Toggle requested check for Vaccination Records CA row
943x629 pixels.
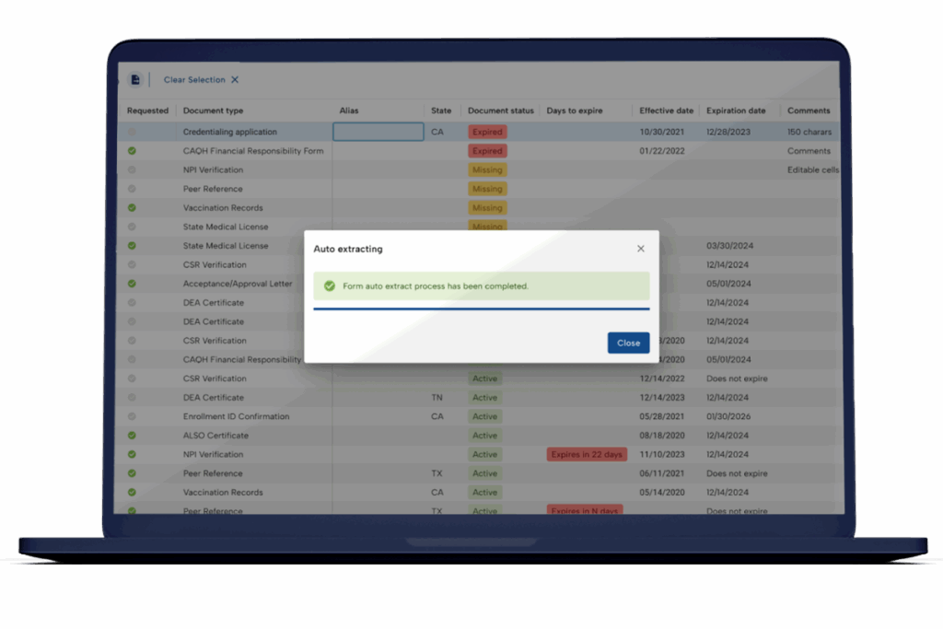click(x=132, y=492)
